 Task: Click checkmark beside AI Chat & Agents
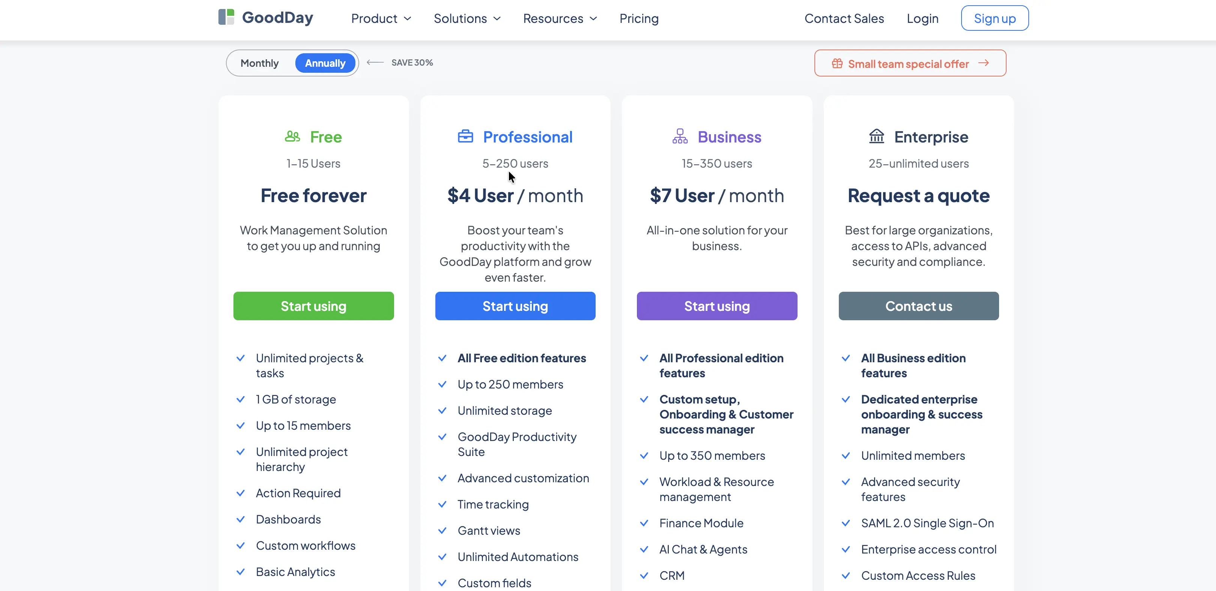(644, 549)
